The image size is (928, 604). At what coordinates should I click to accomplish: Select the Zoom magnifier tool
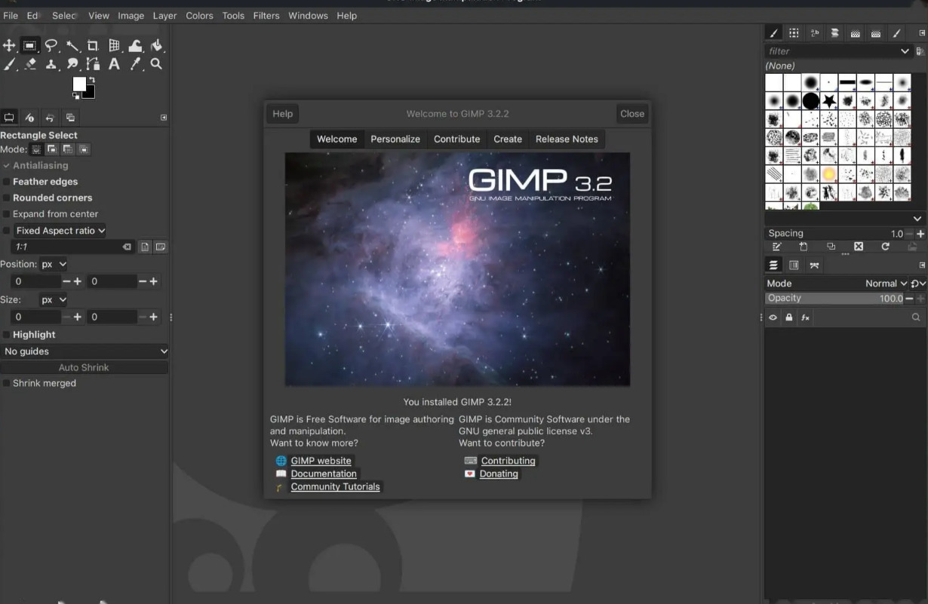click(156, 64)
